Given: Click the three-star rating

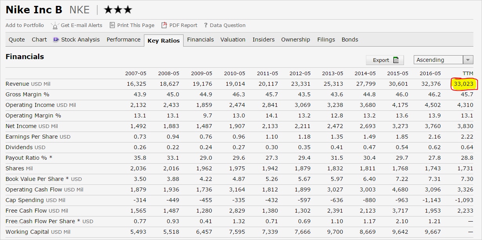Looking at the screenshot, I should point(118,10).
